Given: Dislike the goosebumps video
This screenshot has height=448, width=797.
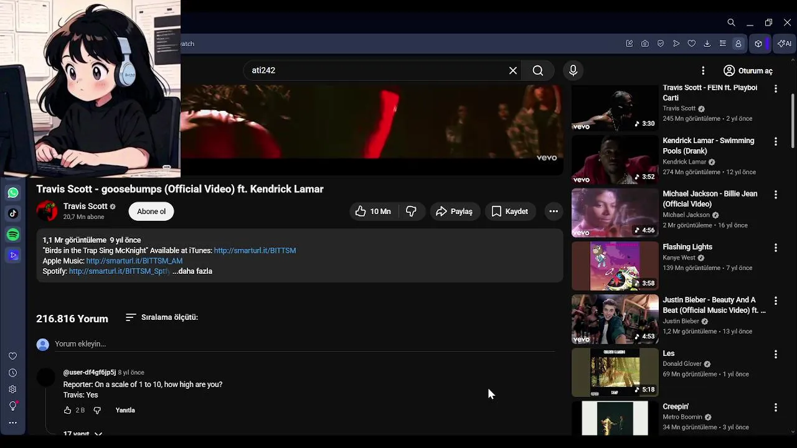Looking at the screenshot, I should click(x=411, y=212).
